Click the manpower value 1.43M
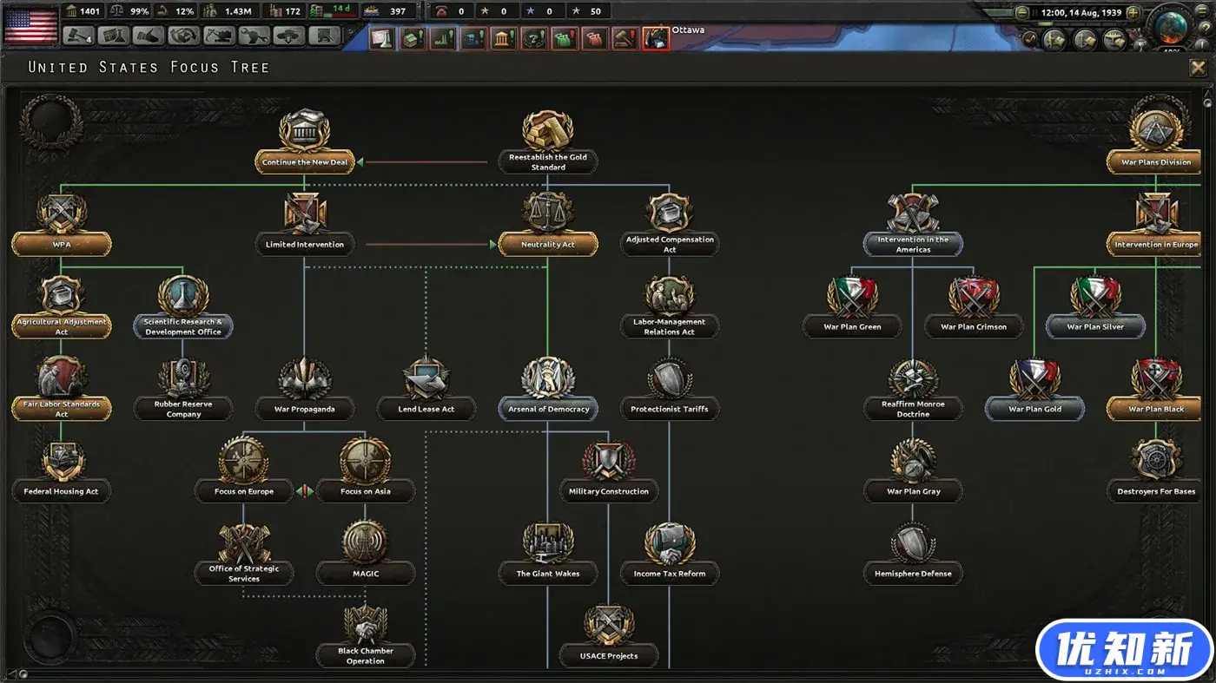The height and width of the screenshot is (683, 1216). coord(238,11)
